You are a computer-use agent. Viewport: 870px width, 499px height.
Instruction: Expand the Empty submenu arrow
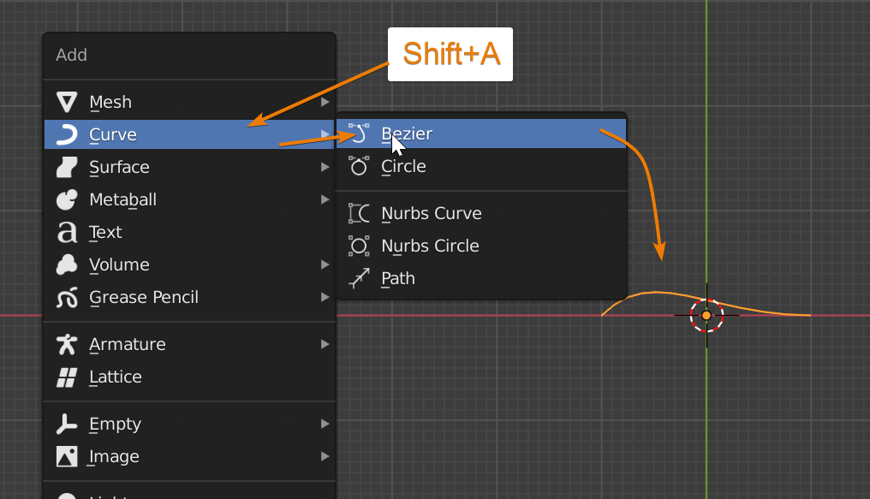click(x=325, y=425)
